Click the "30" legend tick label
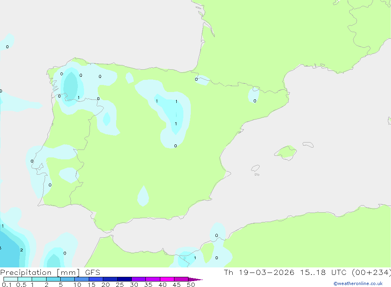 tap(134, 285)
